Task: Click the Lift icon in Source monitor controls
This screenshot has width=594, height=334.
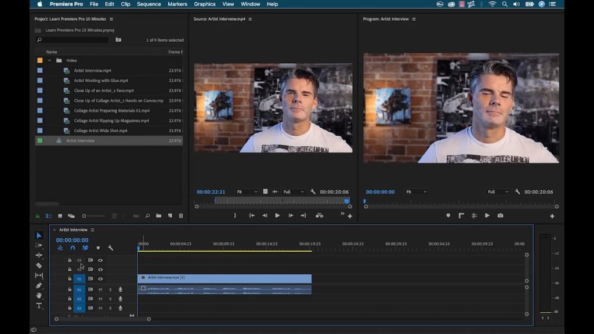Action: pos(319,215)
